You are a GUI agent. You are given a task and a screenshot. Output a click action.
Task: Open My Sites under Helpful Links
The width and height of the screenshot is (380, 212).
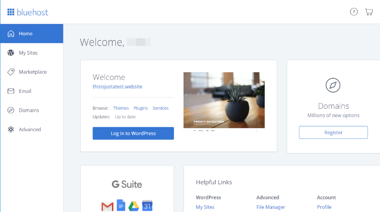[205, 207]
